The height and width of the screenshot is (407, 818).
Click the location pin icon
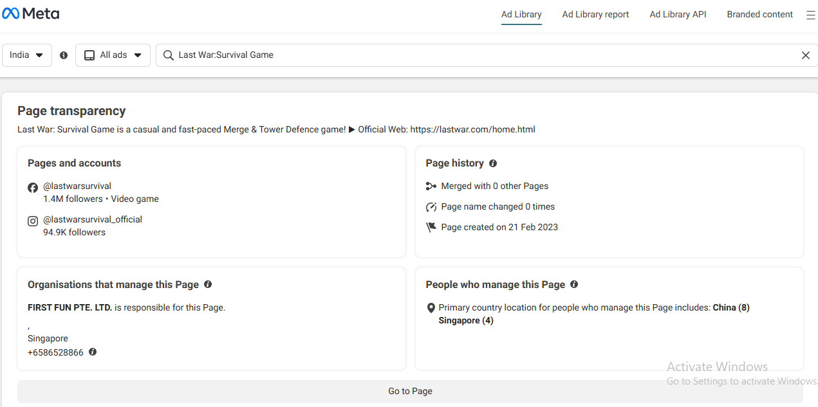431,308
